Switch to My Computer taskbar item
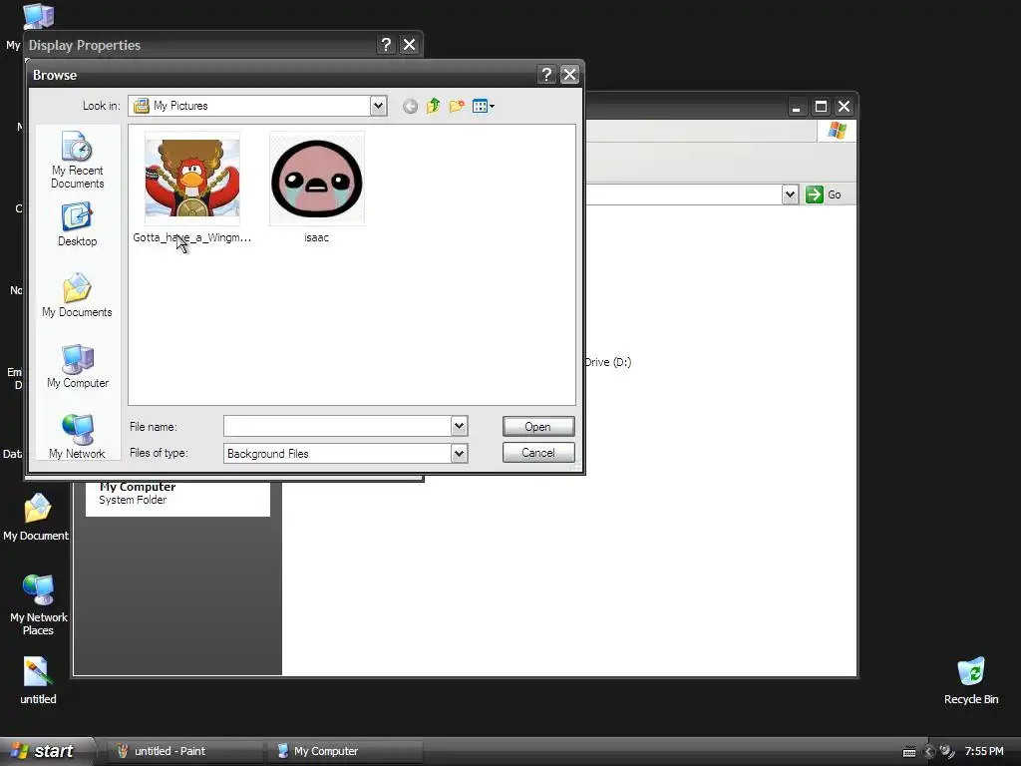Viewport: 1021px width, 766px height. 345,752
